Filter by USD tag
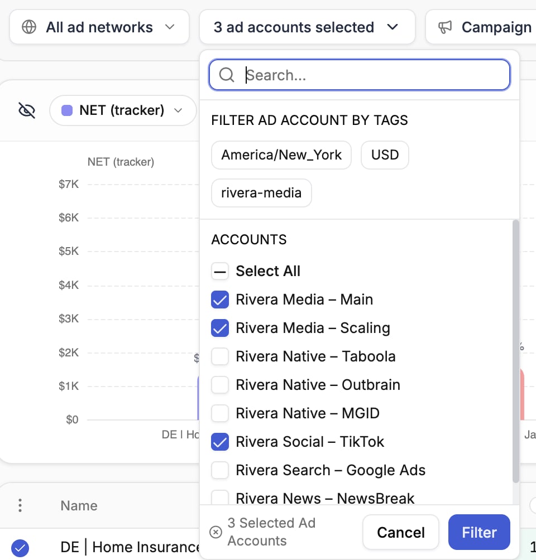536x560 pixels. [x=385, y=155]
